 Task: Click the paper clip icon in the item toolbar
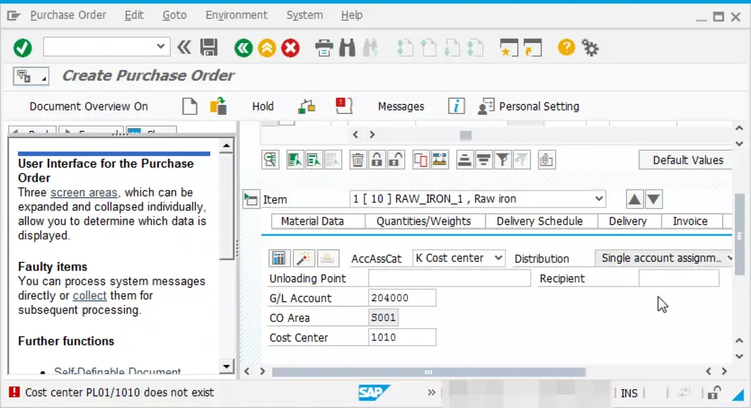(x=546, y=160)
